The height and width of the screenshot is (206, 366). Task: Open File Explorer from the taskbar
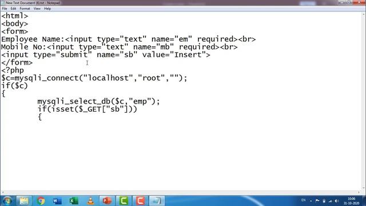[24, 201]
